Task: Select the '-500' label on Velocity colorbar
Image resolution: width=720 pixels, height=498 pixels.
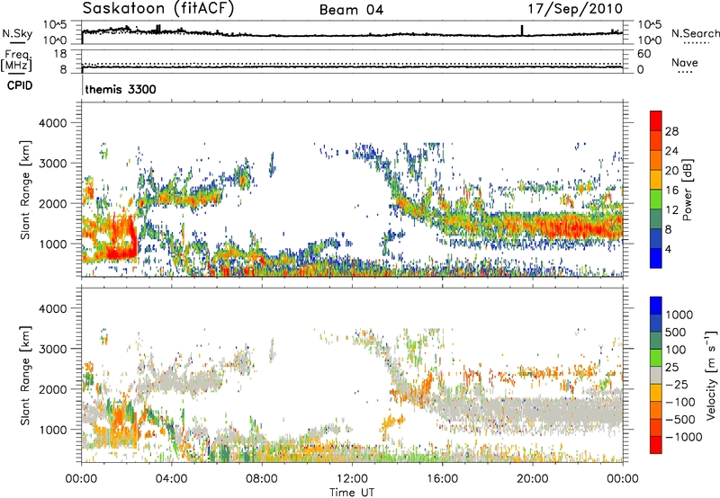Action: (x=679, y=420)
